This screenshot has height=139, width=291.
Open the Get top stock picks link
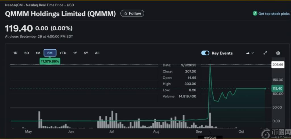coord(274,14)
